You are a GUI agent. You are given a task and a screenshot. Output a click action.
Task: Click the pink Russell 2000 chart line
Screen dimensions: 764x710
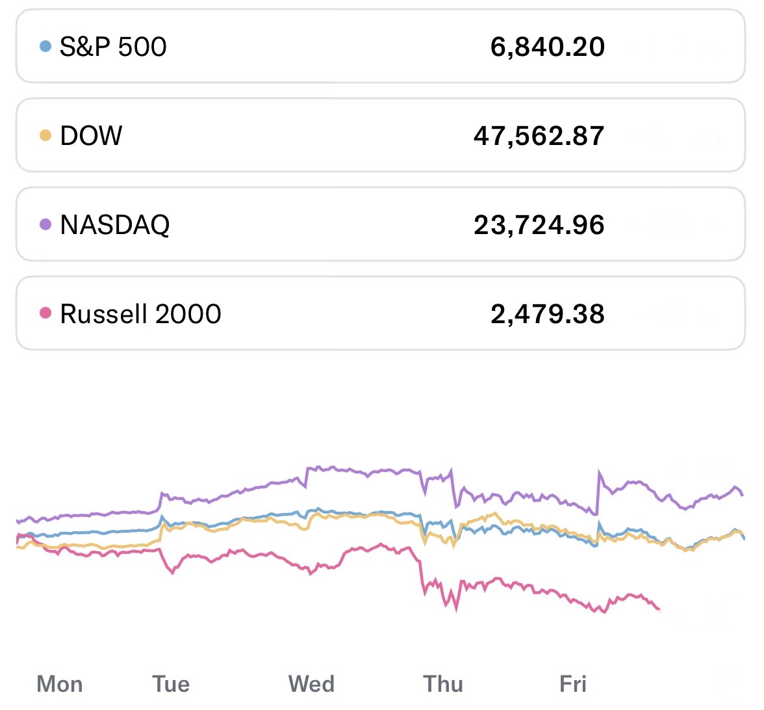260,555
